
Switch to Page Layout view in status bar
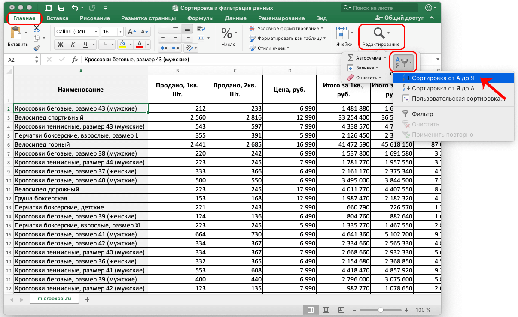[x=326, y=310]
